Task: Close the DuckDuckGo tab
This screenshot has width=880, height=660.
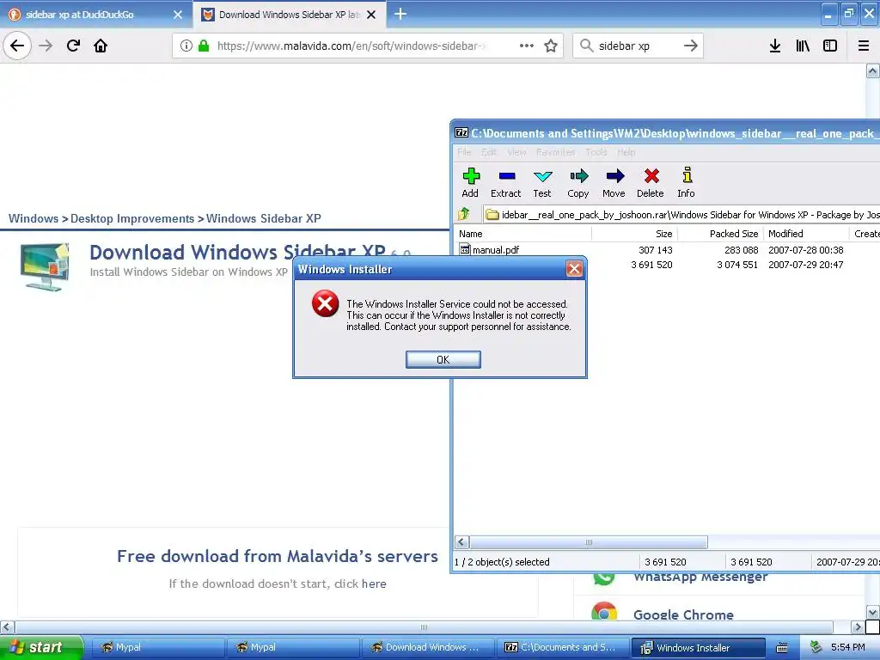Action: [x=178, y=15]
